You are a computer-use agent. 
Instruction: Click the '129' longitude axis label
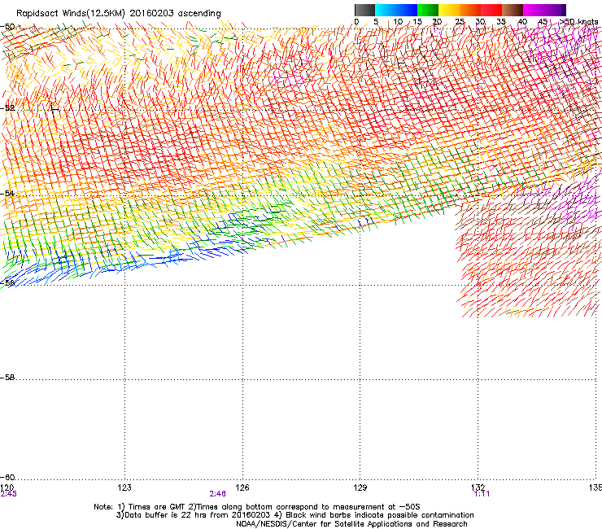(x=360, y=487)
